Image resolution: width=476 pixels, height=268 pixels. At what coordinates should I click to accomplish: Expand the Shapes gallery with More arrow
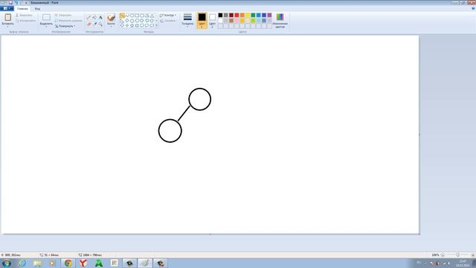tap(156, 25)
